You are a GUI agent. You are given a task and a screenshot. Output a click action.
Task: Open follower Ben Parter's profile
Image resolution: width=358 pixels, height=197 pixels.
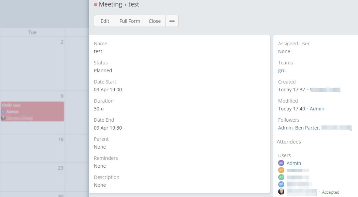tap(307, 128)
